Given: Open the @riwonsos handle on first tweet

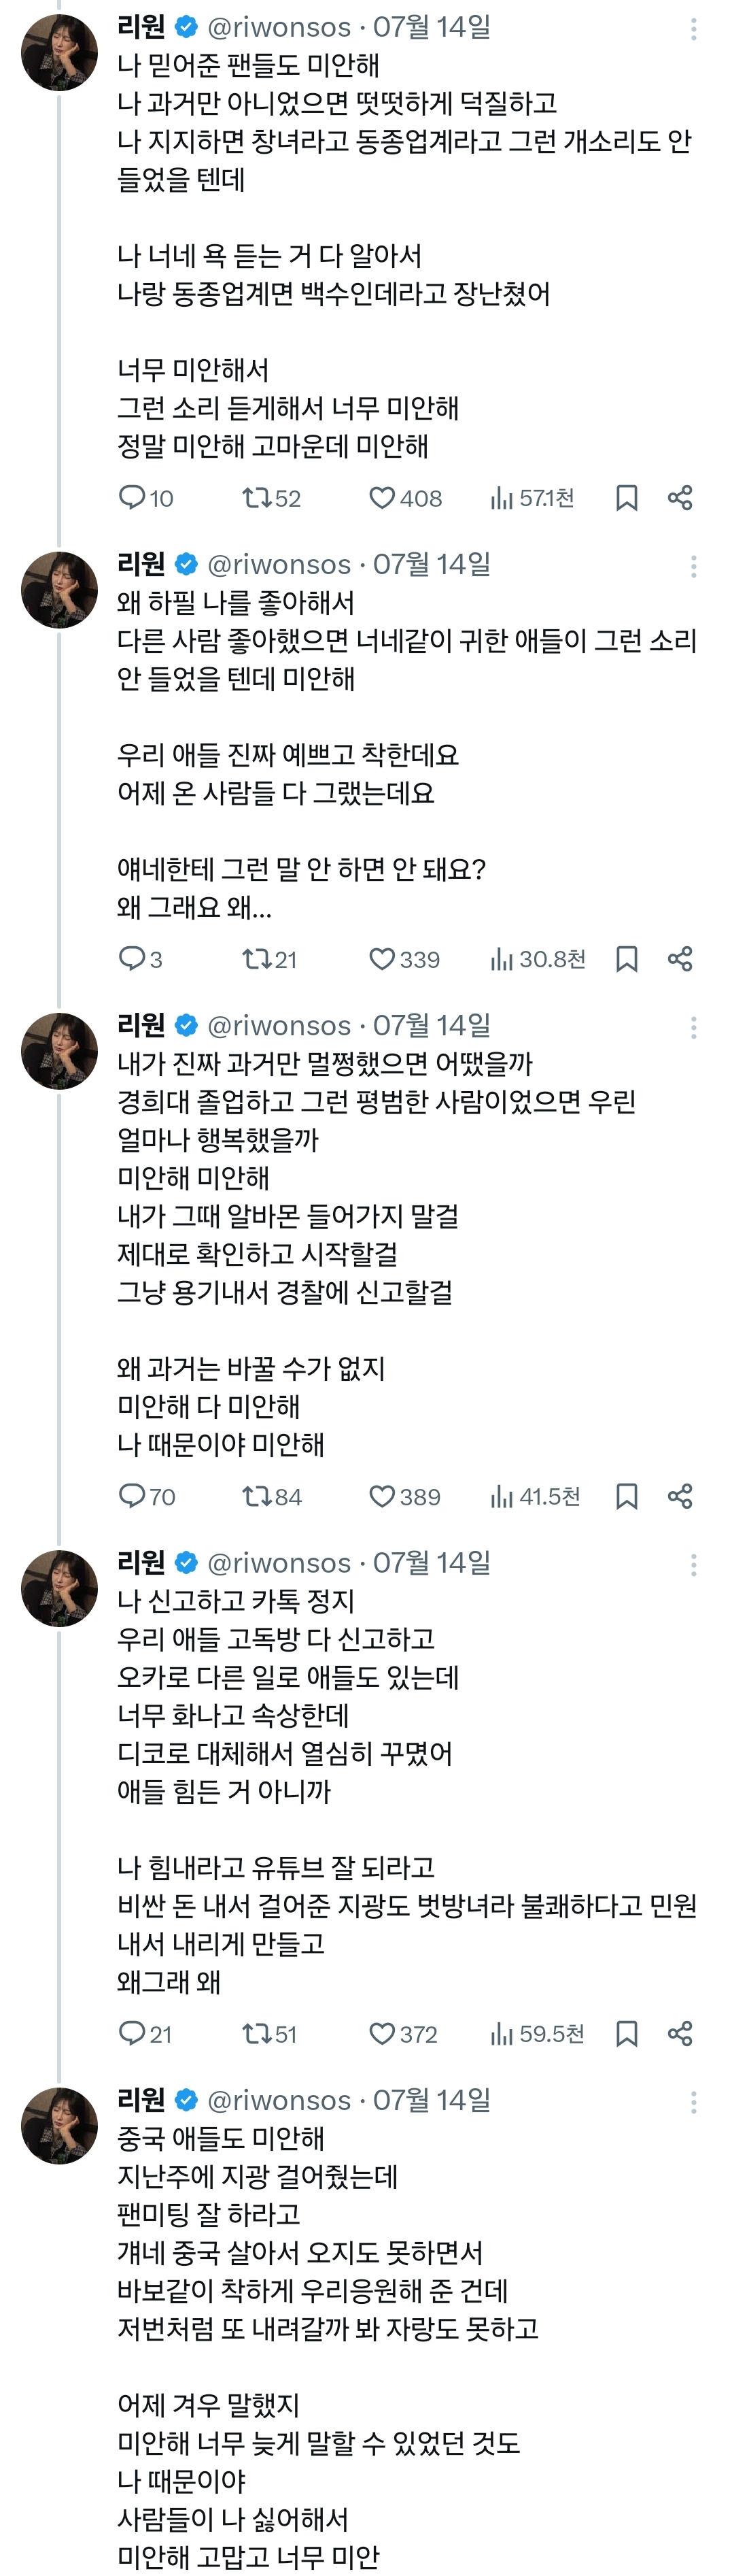Looking at the screenshot, I should click(x=279, y=27).
